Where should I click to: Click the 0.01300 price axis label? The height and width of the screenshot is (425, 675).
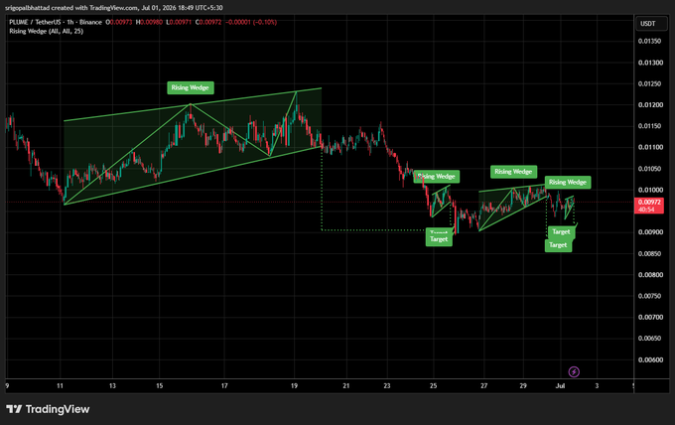pyautogui.click(x=649, y=63)
